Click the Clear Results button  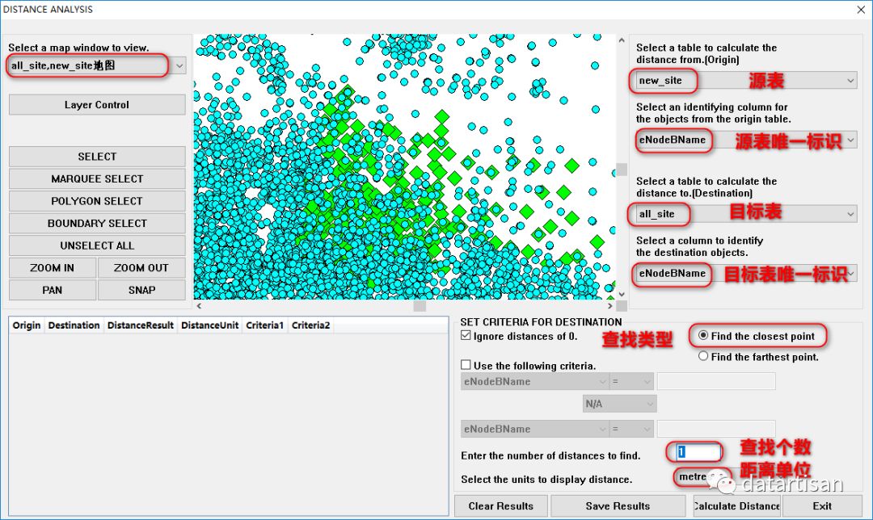click(x=501, y=506)
